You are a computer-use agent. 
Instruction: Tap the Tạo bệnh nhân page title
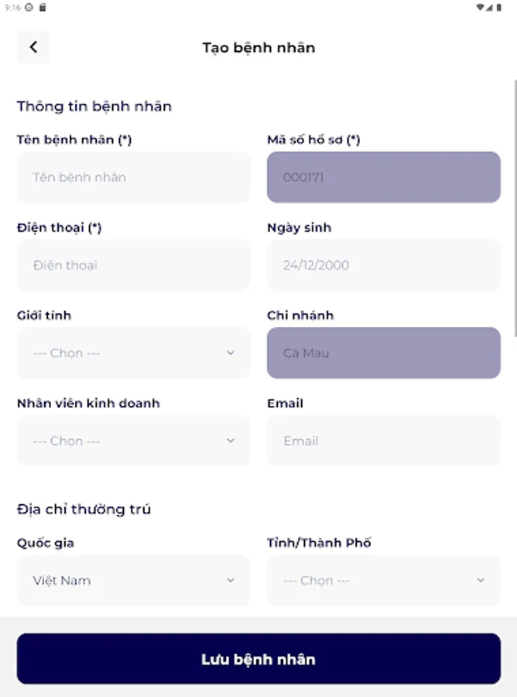(x=258, y=47)
